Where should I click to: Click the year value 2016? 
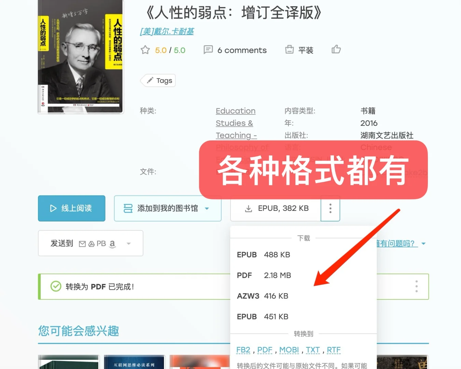coord(369,123)
